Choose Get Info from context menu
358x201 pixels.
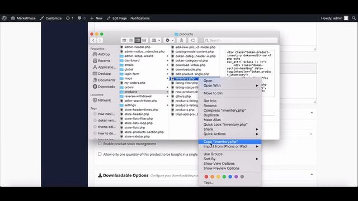[x=210, y=100]
